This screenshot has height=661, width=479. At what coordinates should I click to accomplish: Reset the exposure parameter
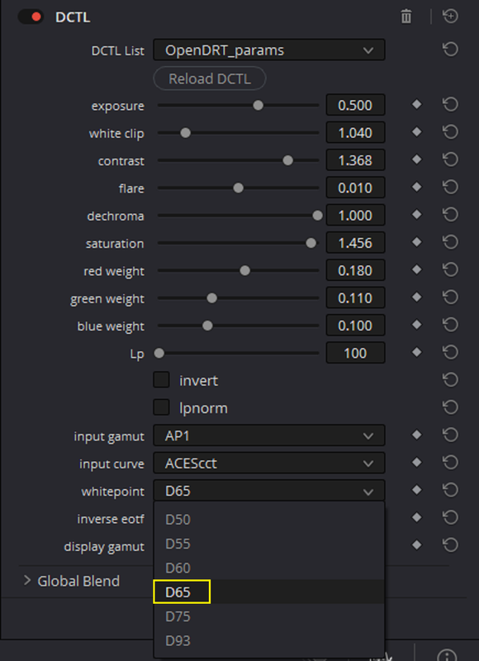coord(450,105)
